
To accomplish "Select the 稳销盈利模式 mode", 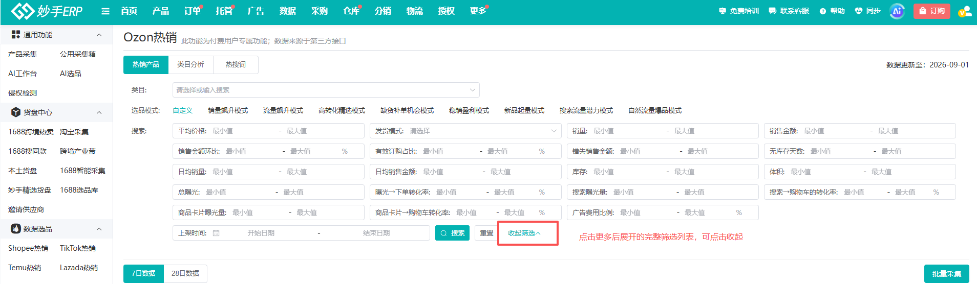I will click(469, 111).
